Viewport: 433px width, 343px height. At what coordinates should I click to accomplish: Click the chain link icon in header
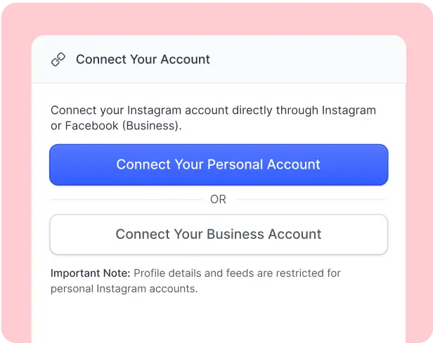58,59
